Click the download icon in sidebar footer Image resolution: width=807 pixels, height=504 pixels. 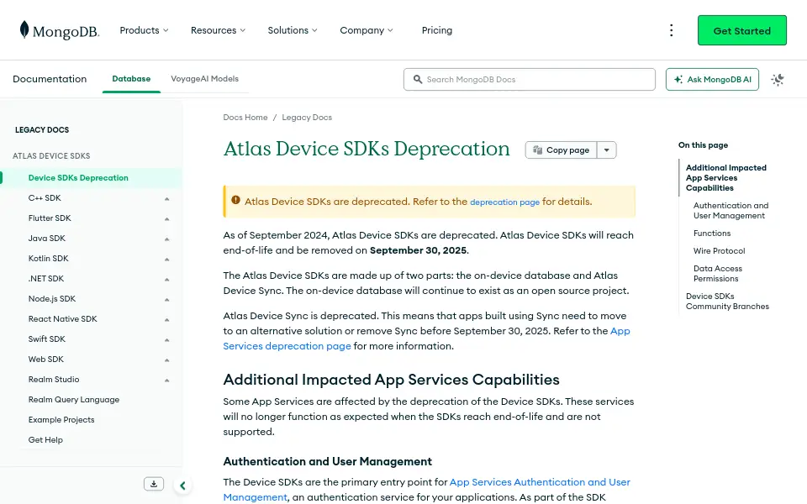coord(154,484)
